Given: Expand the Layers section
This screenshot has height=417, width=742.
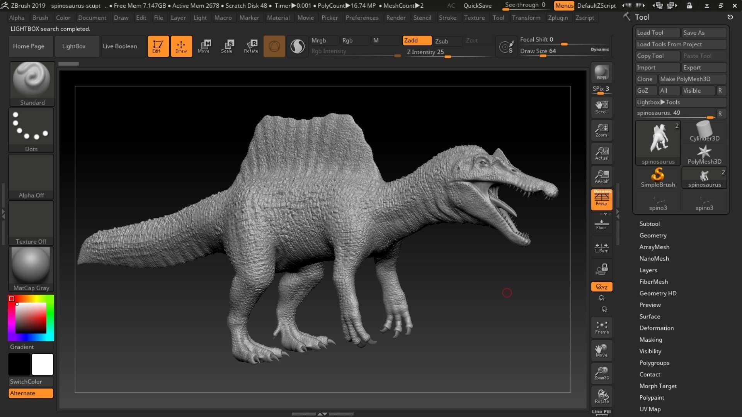Looking at the screenshot, I should pyautogui.click(x=648, y=270).
